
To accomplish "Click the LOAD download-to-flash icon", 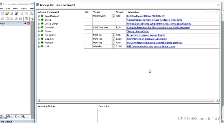I will point(27,19).
